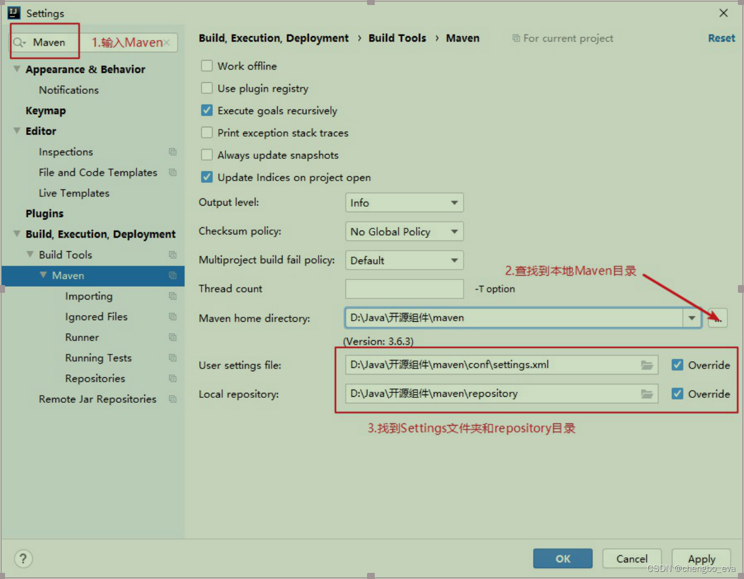Viewport: 744px width, 579px height.
Task: Select Inspections under Editor
Action: pos(66,152)
